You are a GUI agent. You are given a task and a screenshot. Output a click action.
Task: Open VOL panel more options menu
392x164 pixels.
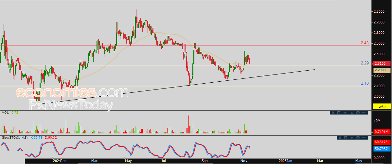point(364,113)
